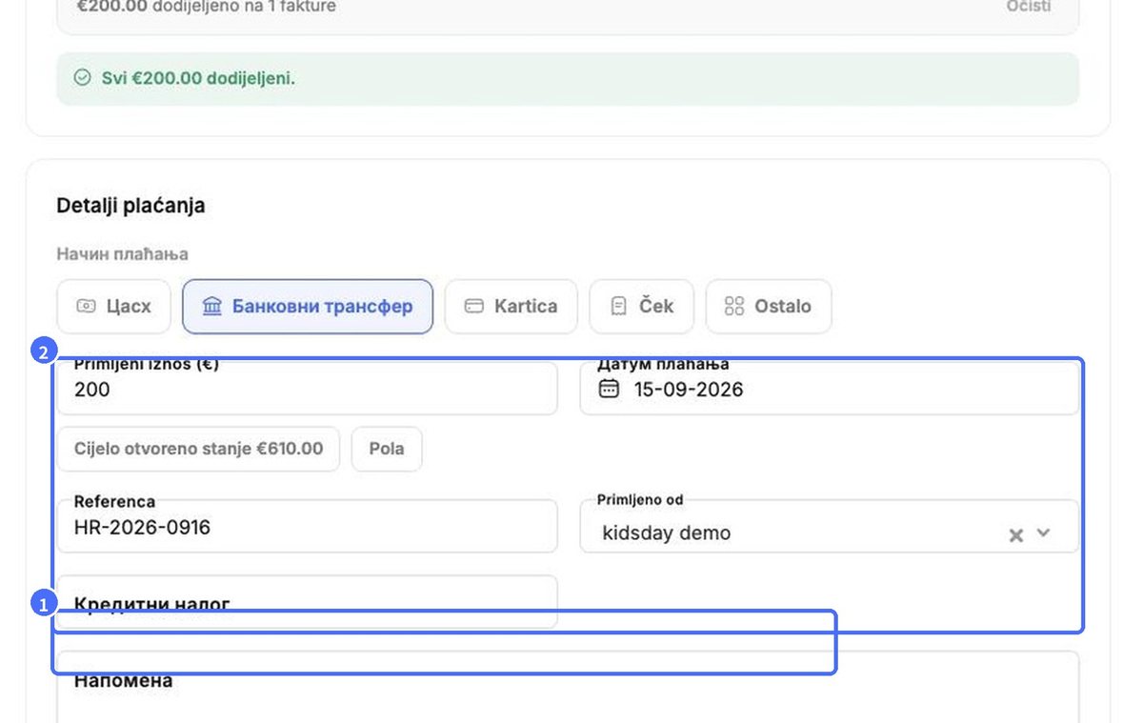Click the Primljeni iznos amount field
This screenshot has width=1143, height=723.
click(x=308, y=389)
